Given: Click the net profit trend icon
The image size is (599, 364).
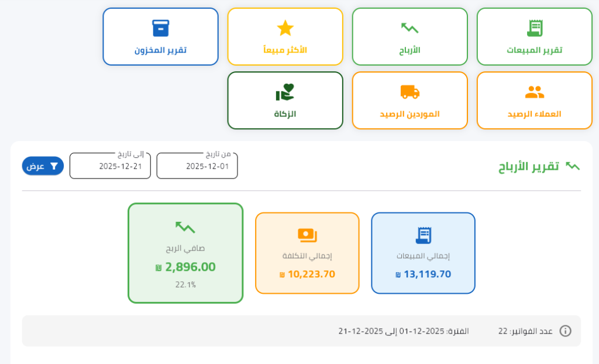Looking at the screenshot, I should pos(185,227).
